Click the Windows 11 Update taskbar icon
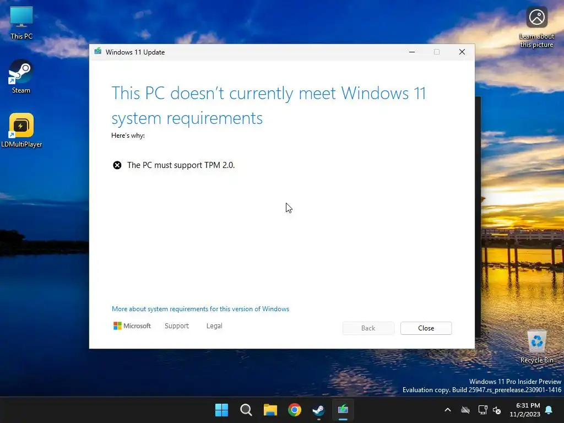 343,410
